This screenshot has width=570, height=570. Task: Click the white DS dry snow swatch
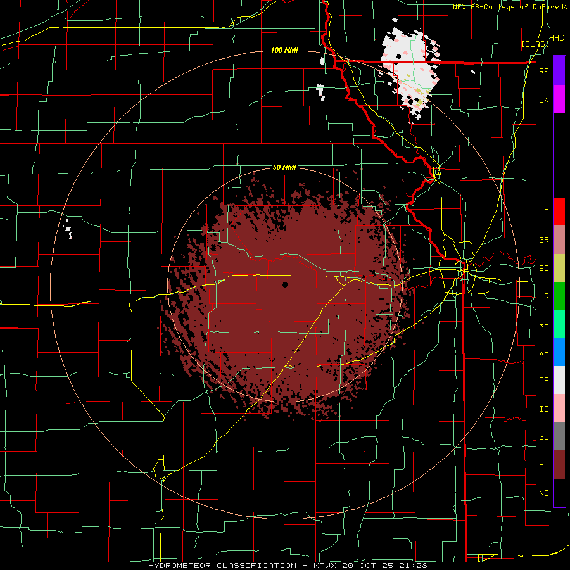coord(559,380)
